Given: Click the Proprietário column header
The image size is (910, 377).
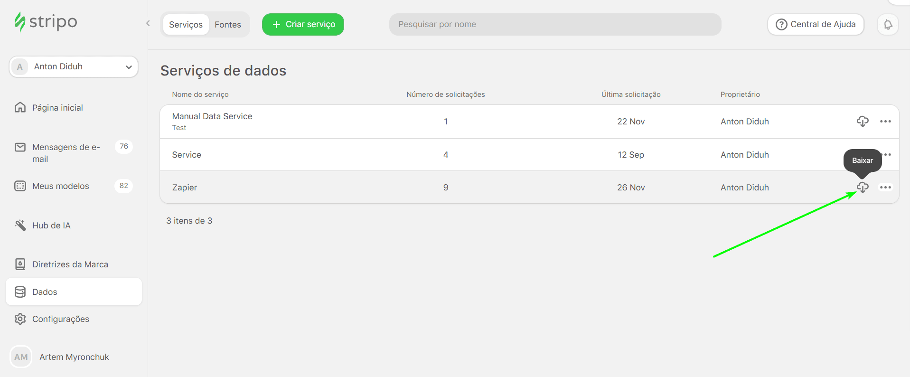Looking at the screenshot, I should tap(740, 94).
